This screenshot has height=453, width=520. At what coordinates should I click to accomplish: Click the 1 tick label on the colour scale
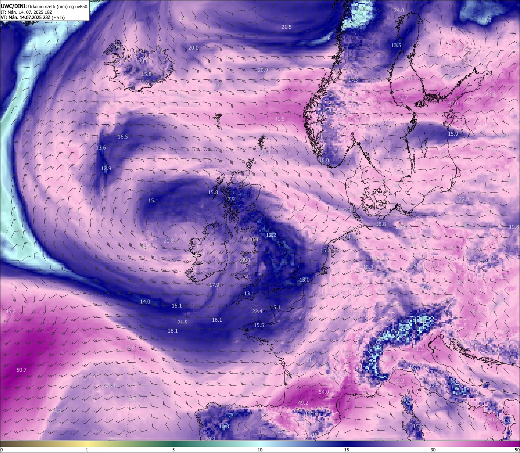(x=87, y=450)
